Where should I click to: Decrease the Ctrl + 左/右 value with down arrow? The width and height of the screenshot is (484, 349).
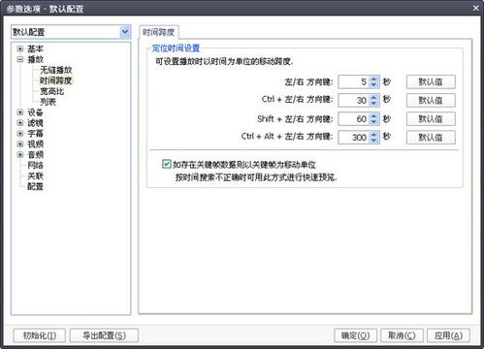[374, 104]
